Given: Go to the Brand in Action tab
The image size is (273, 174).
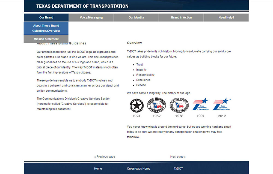Looking at the screenshot, I should pyautogui.click(x=181, y=17).
